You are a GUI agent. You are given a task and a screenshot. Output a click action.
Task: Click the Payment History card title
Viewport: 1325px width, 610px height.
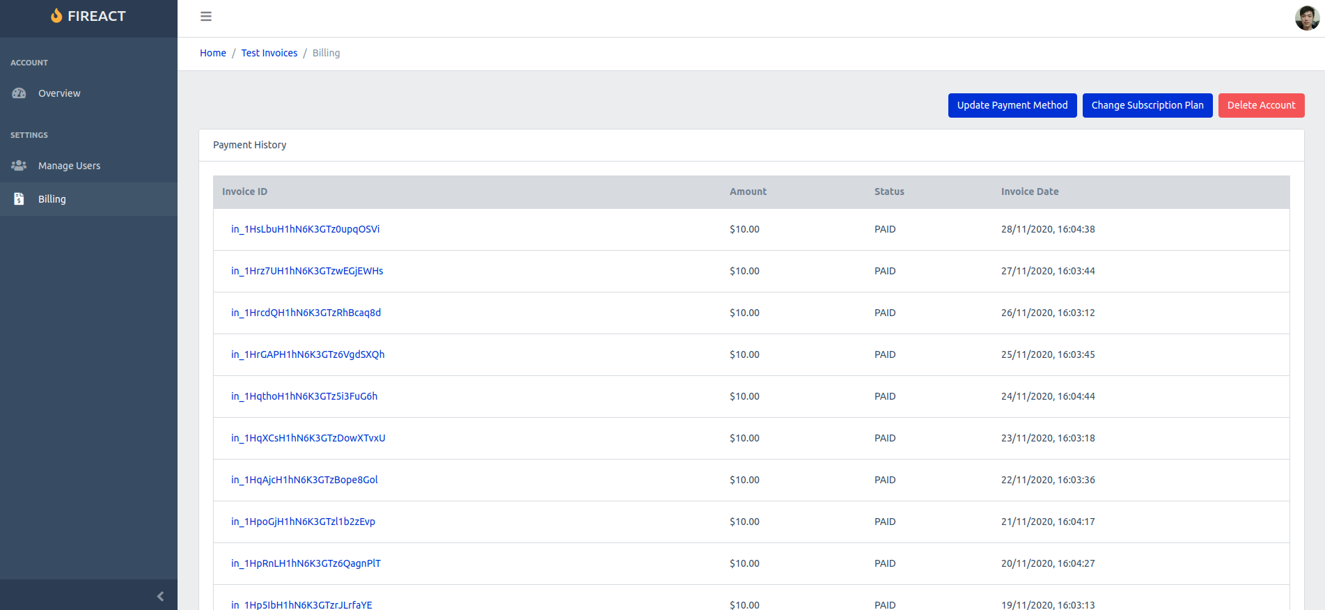pyautogui.click(x=249, y=145)
